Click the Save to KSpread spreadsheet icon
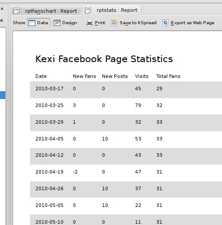 [114, 23]
